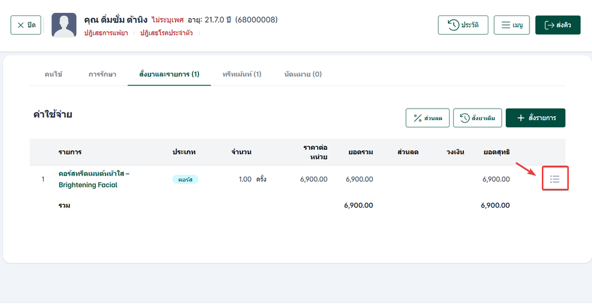592x304 pixels.
Task: Click the รายการ column header
Action: click(70, 152)
